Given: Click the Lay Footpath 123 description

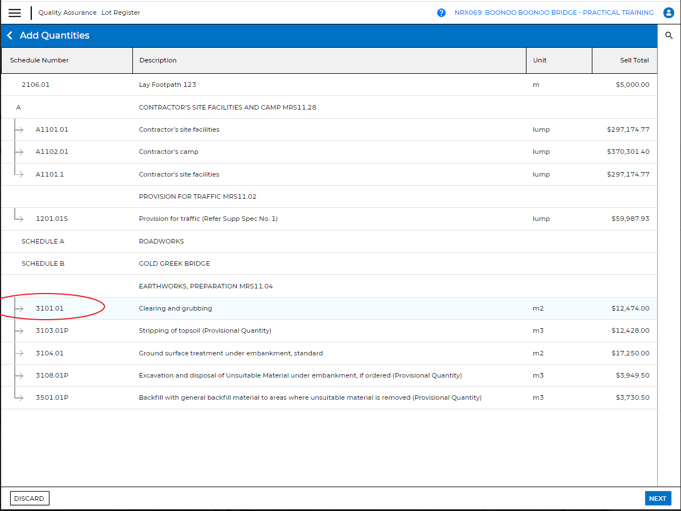Looking at the screenshot, I should (x=167, y=85).
